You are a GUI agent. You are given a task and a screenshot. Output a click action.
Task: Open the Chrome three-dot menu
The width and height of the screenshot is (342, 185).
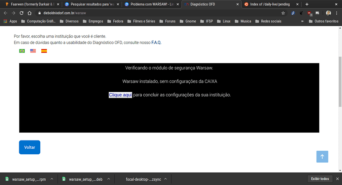click(x=336, y=13)
